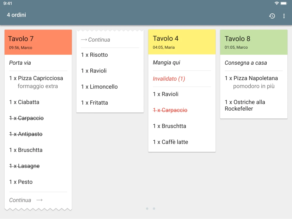Select the orange Tavolo 7 header
Viewport: 292px width, 219px height.
click(38, 42)
